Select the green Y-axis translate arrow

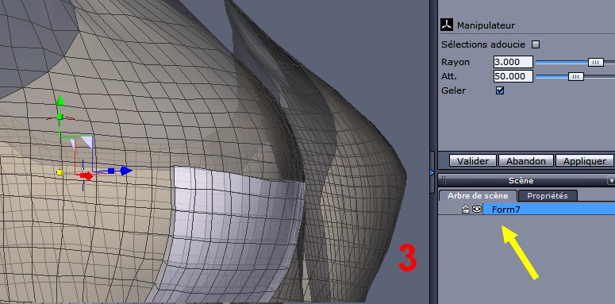[x=60, y=101]
